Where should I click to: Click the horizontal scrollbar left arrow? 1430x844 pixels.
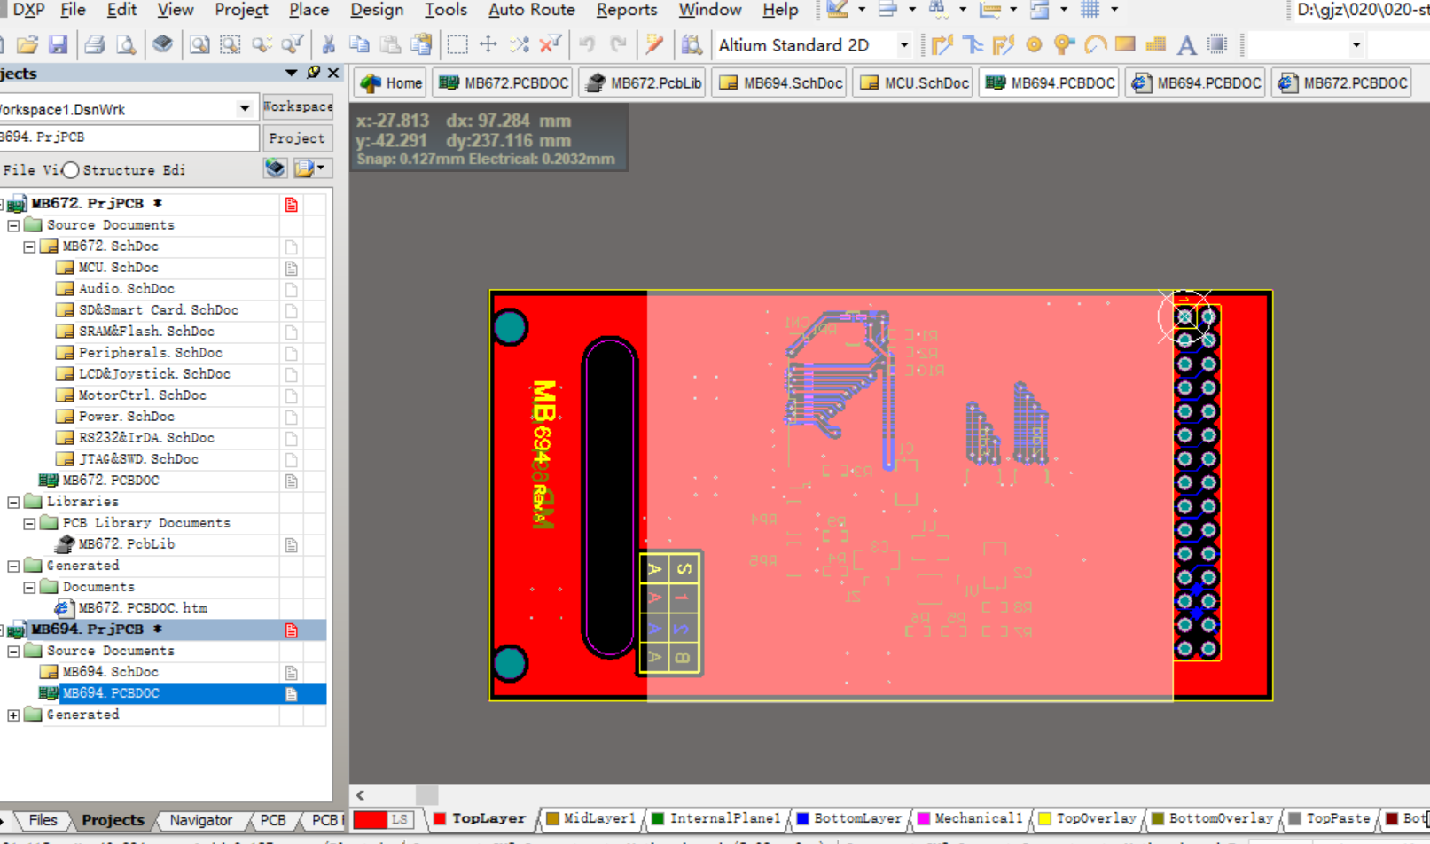pos(360,794)
